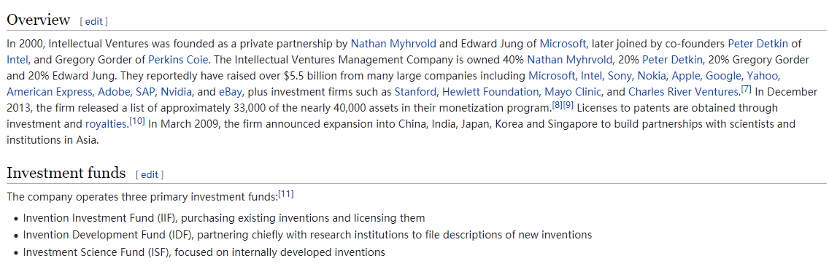Open the Sony link
829x272 pixels.
(620, 76)
